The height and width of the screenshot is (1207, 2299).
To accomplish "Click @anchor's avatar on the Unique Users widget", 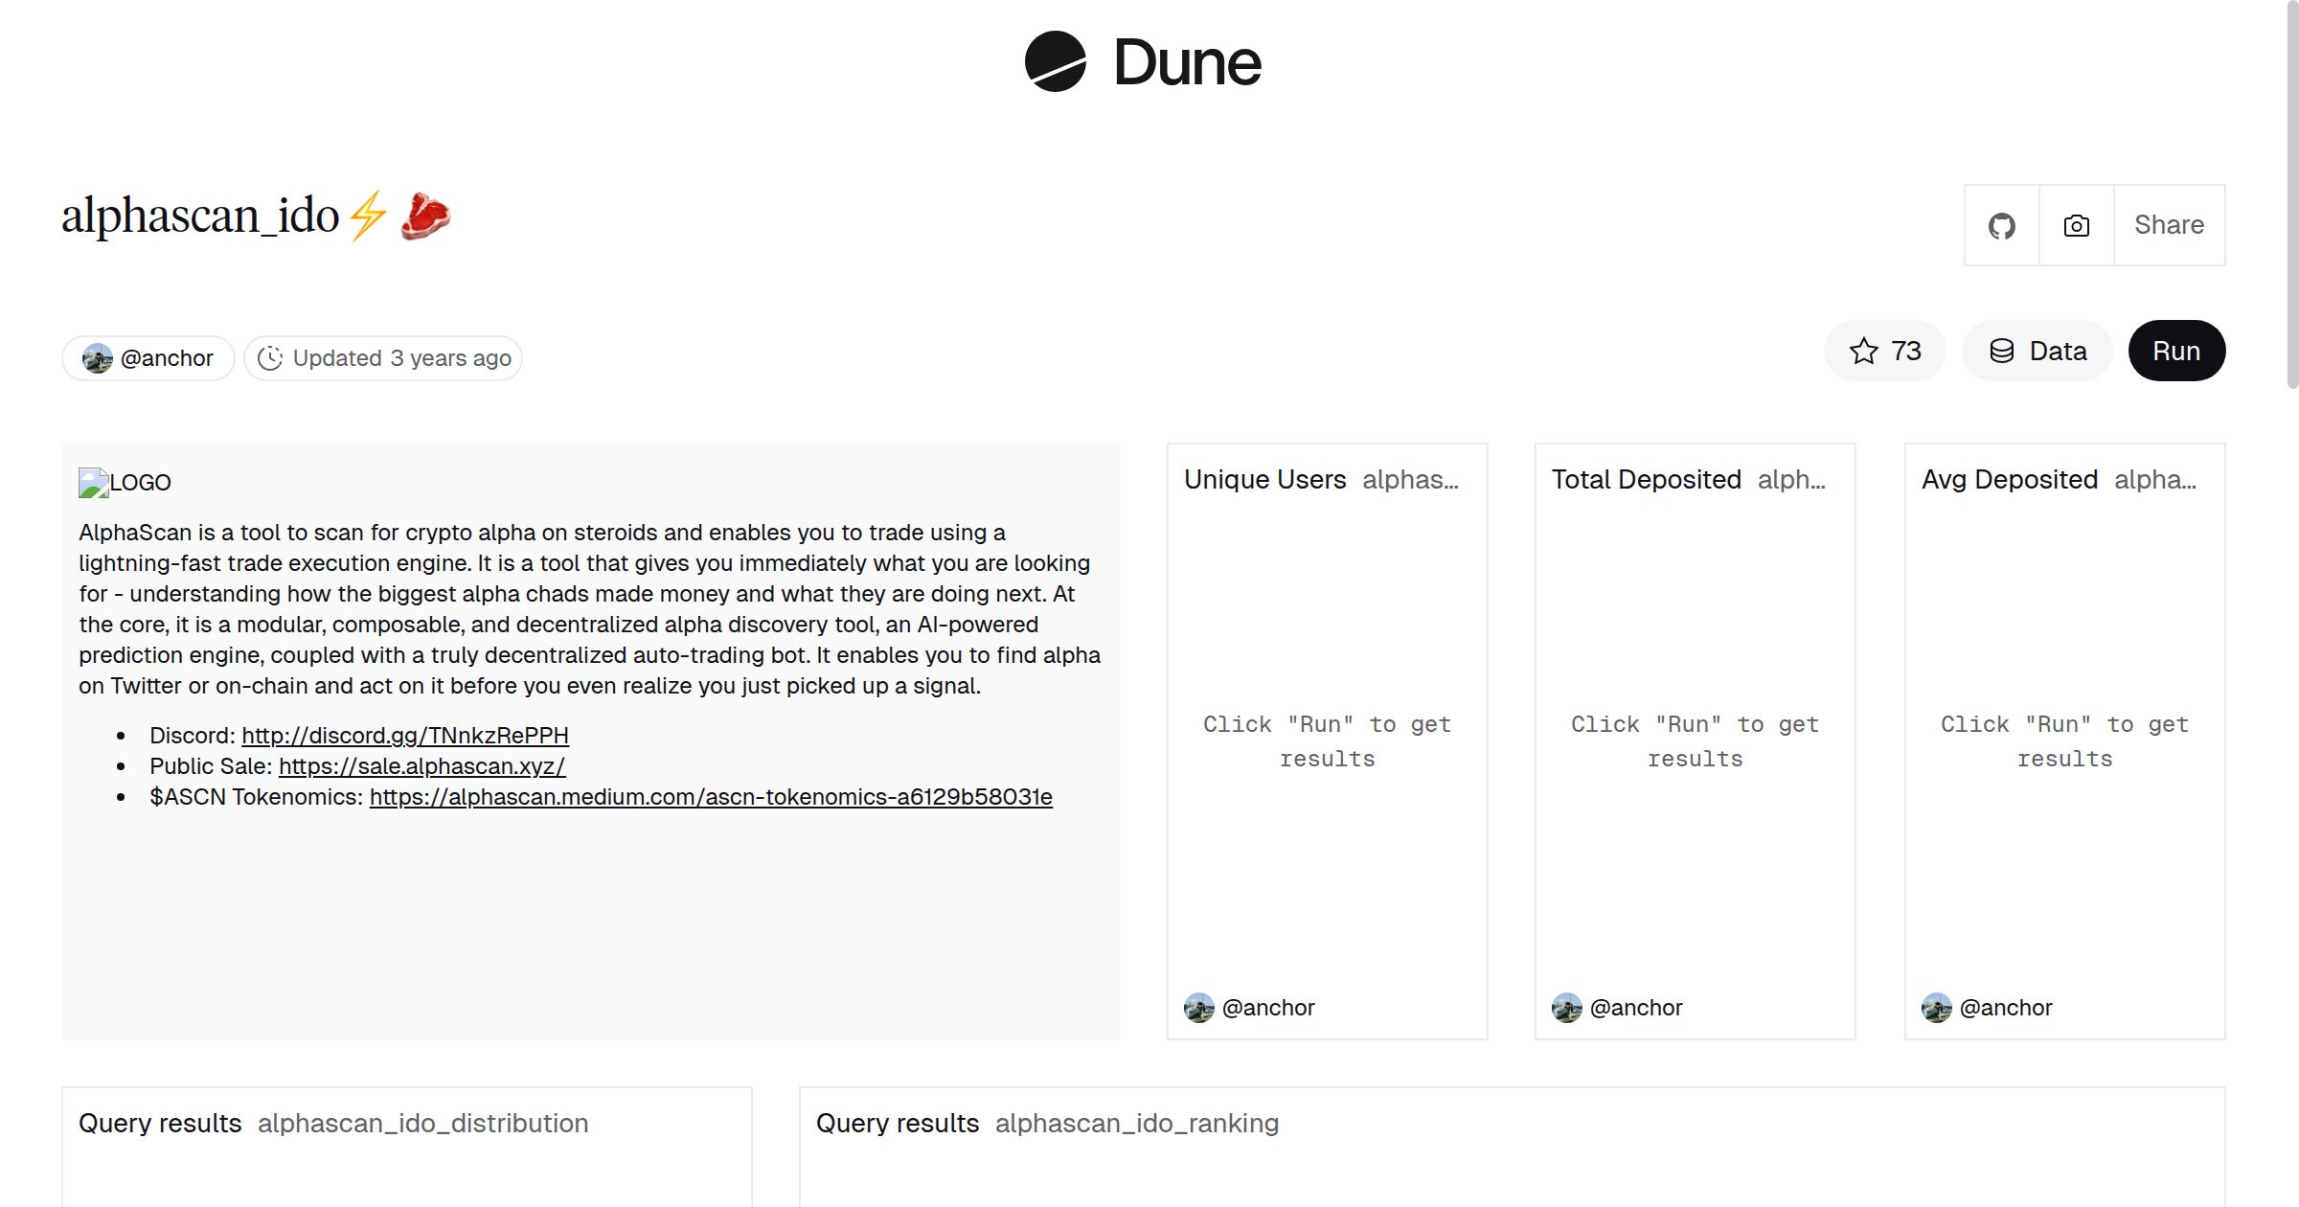I will tap(1200, 1007).
